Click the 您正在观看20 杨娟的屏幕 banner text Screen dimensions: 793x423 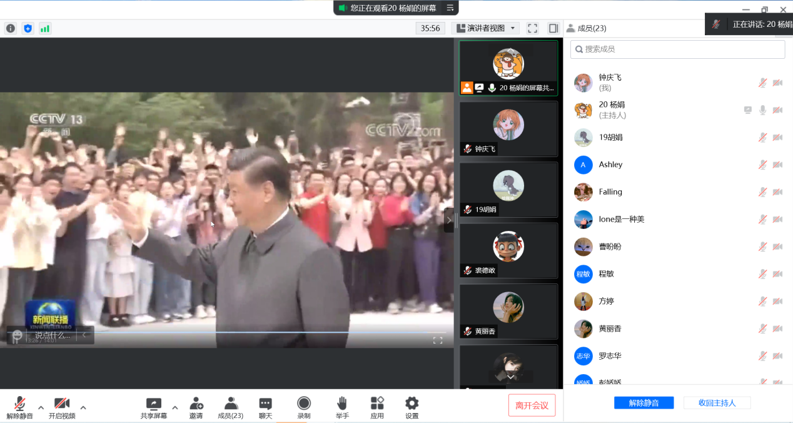tap(393, 8)
